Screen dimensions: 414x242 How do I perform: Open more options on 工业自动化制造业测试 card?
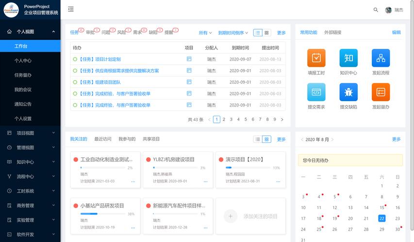[133, 181]
